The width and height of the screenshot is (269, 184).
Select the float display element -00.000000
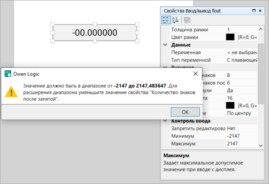(95, 33)
